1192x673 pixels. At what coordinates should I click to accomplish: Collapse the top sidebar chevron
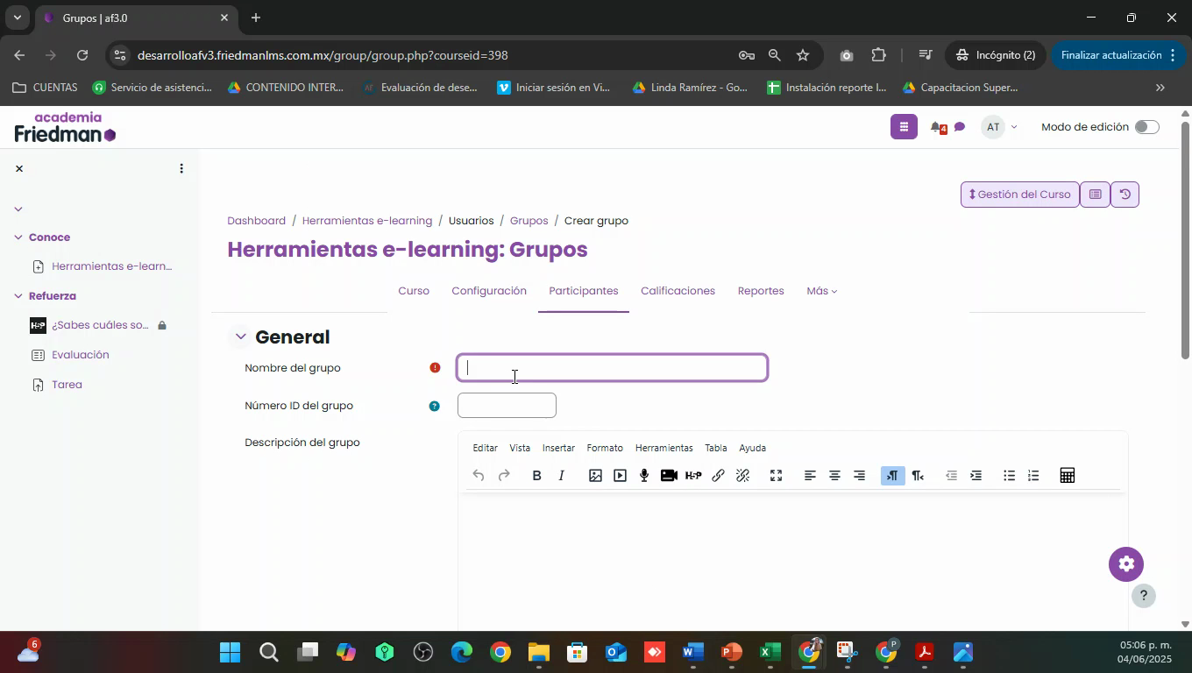pos(18,209)
